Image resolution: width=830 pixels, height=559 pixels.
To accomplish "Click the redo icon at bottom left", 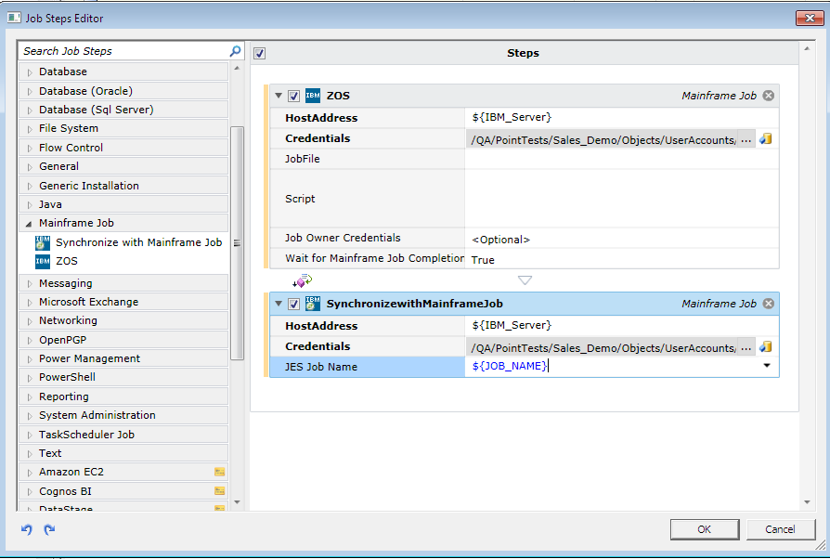I will [x=48, y=529].
